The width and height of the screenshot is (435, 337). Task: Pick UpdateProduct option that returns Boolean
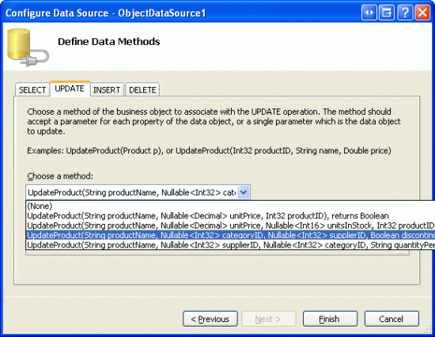click(230, 216)
